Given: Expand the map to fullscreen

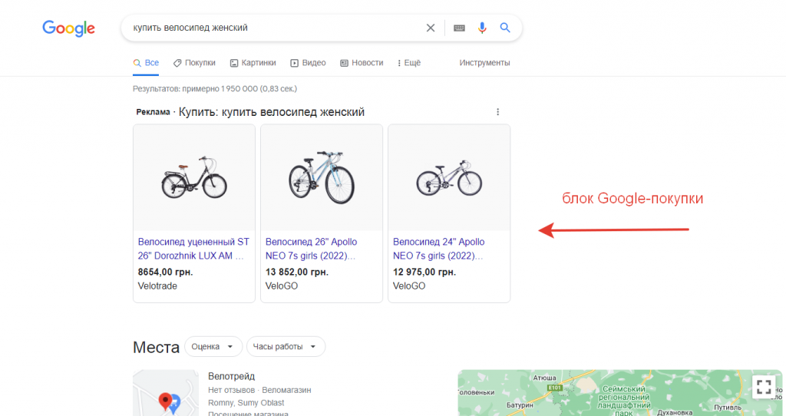Looking at the screenshot, I should pos(764,386).
